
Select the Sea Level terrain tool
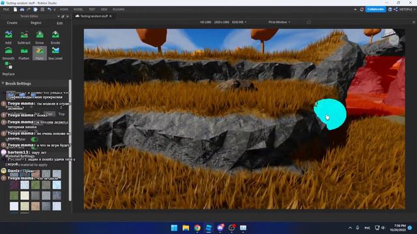coord(55,53)
